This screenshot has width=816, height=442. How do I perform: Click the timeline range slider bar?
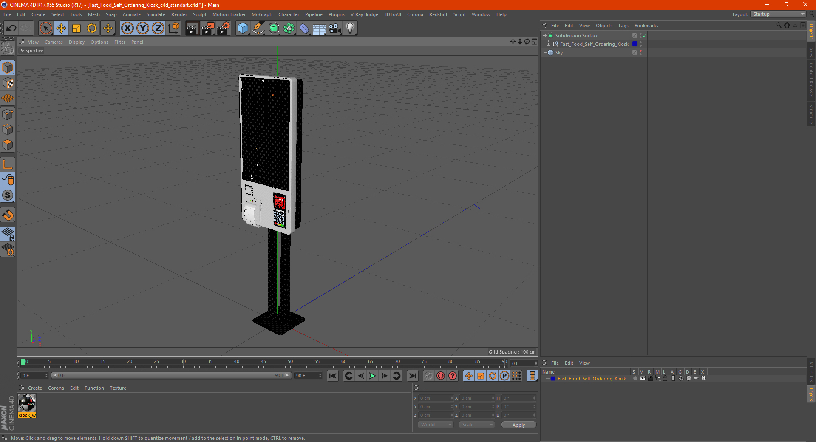coord(171,375)
